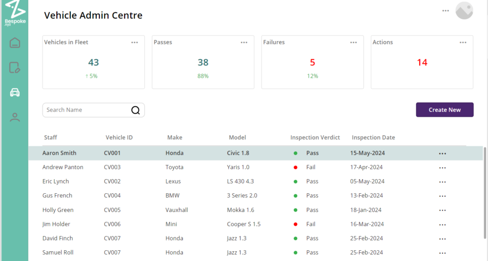Open the header more options ellipsis
Viewport: 488px width, 261px height.
tap(446, 11)
